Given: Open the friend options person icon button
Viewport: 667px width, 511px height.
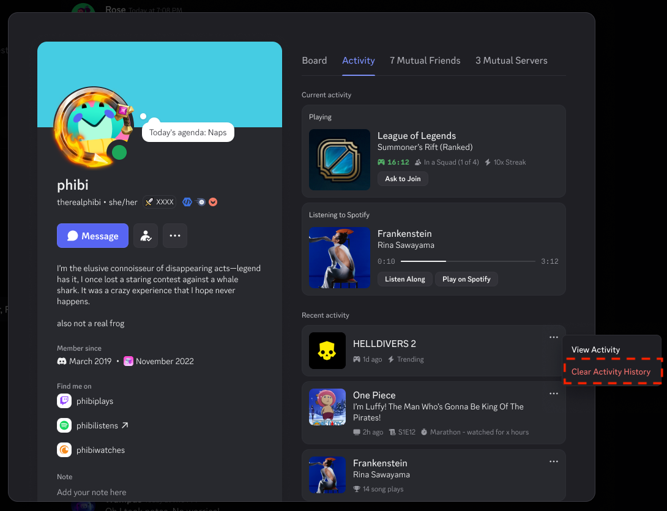Looking at the screenshot, I should coord(146,236).
